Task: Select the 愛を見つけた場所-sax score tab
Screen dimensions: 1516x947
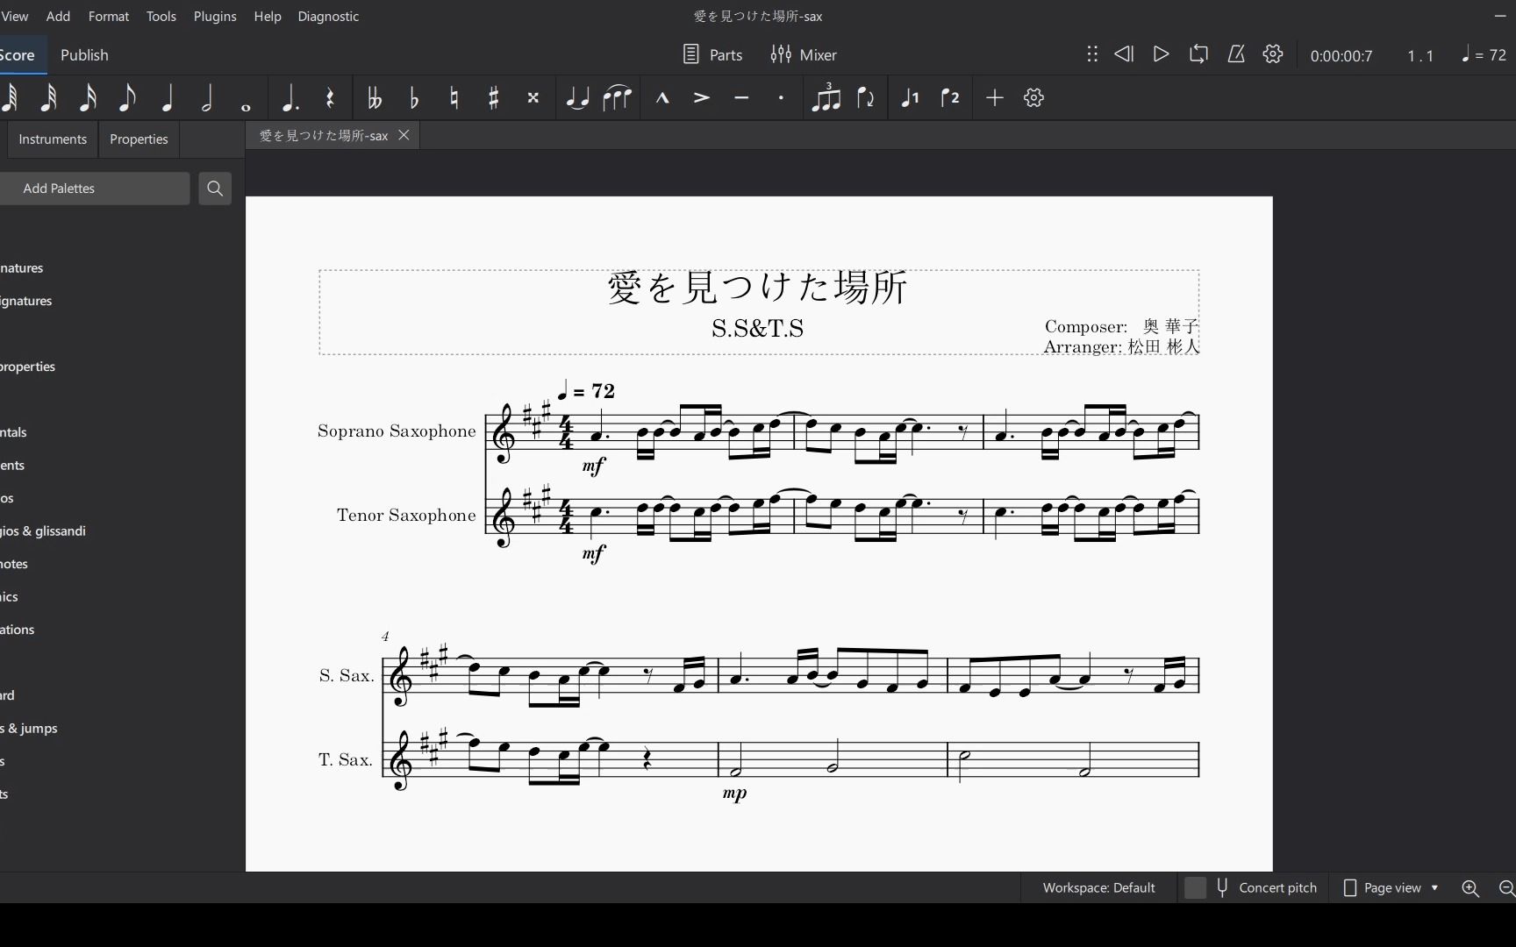Action: [324, 135]
